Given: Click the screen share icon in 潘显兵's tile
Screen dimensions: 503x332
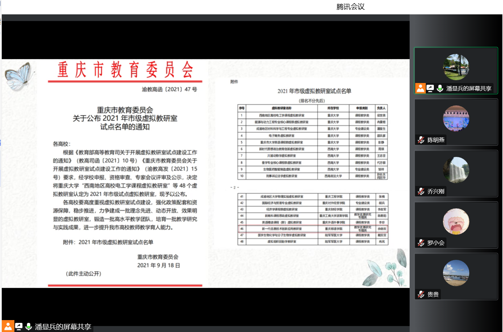Looking at the screenshot, I should point(430,88).
